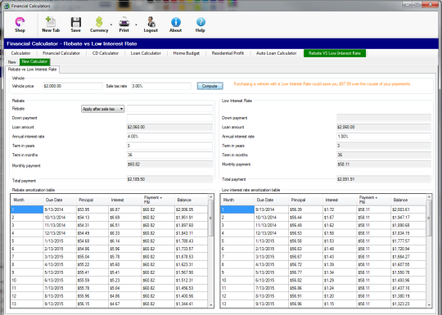The width and height of the screenshot is (442, 315).
Task: Select the green New Calculator sub-tab
Action: pyautogui.click(x=34, y=61)
